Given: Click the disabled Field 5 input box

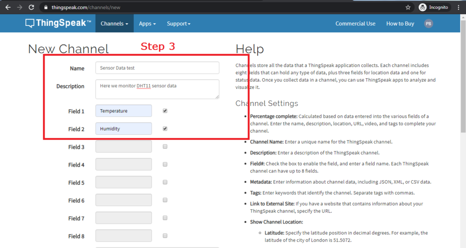Looking at the screenshot, I should click(124, 182).
